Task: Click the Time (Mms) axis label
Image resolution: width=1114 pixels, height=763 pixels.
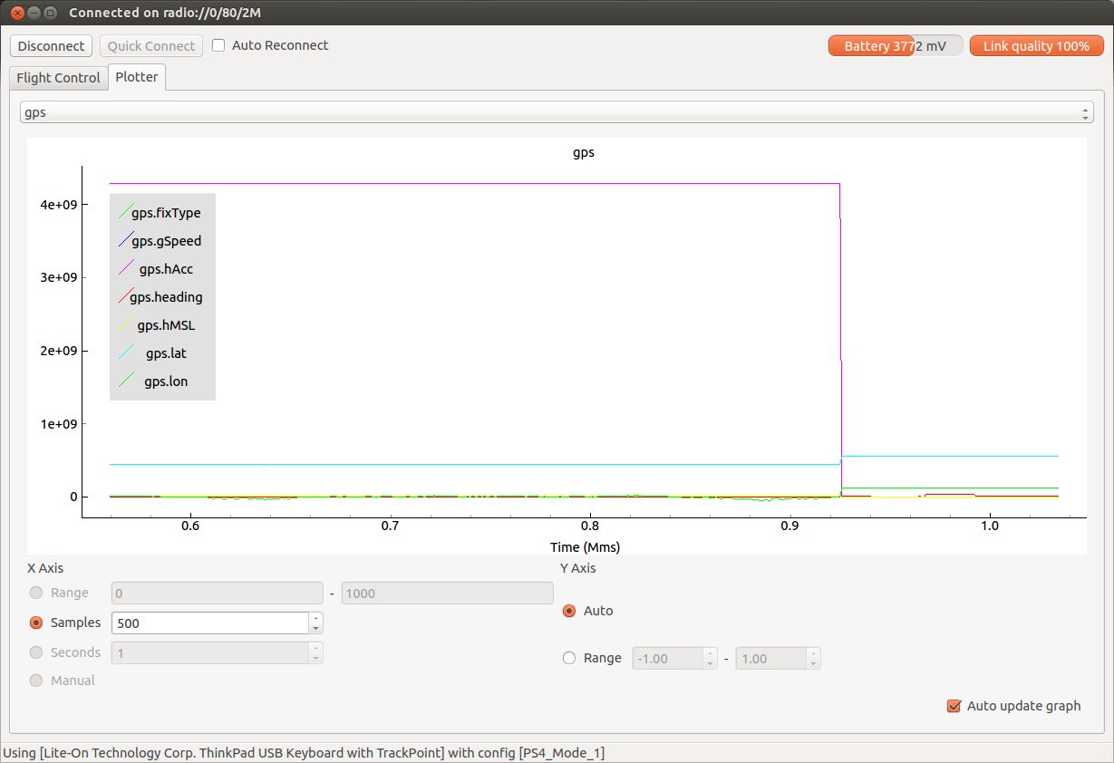Action: coord(585,547)
